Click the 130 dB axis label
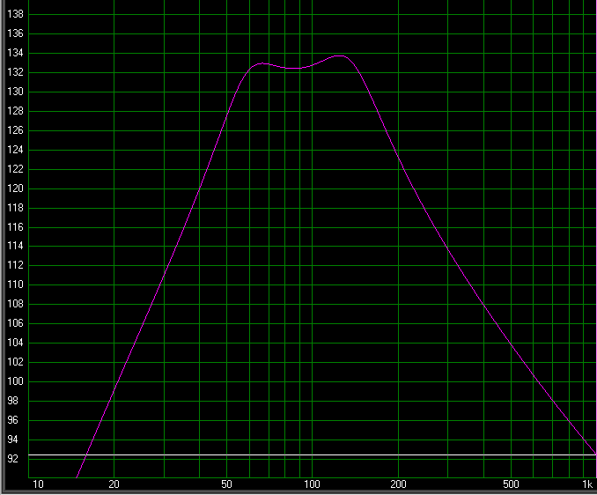This screenshot has width=597, height=495. [15, 92]
